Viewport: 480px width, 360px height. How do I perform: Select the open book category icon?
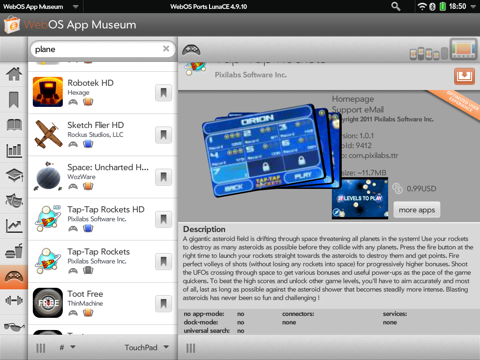click(14, 125)
